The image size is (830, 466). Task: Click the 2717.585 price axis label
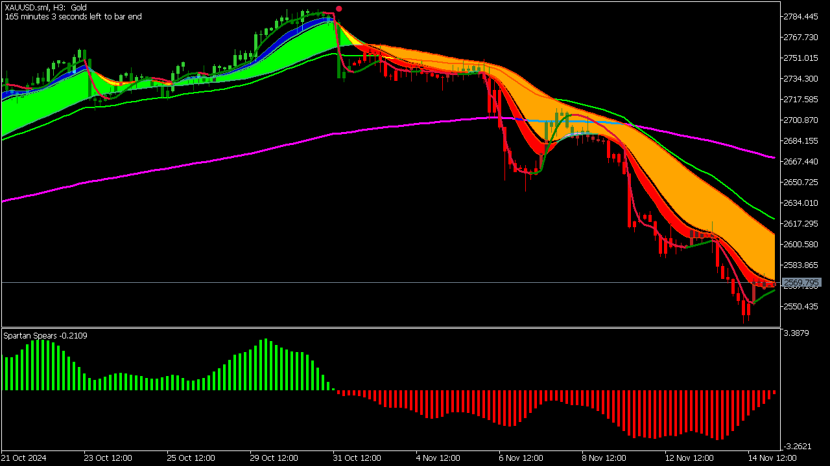[x=801, y=99]
